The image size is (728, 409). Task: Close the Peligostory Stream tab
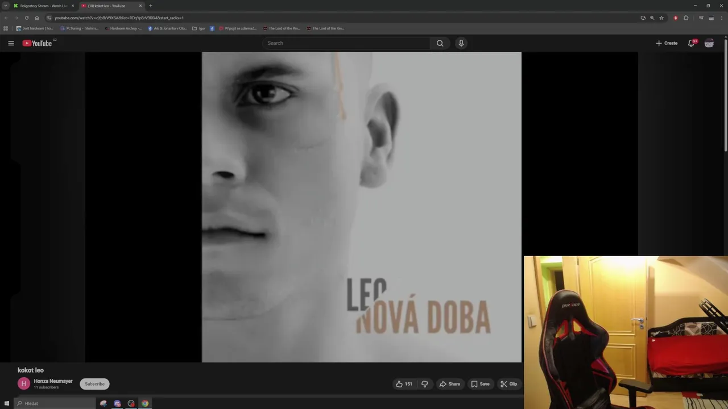[x=73, y=6]
